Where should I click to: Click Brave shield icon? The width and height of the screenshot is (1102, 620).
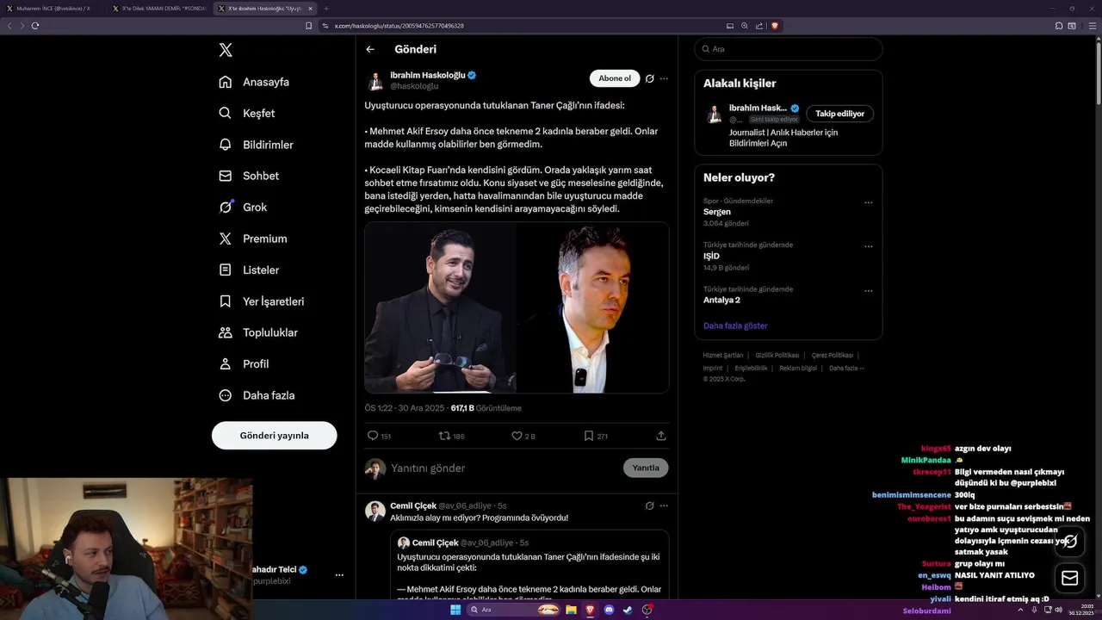click(775, 26)
